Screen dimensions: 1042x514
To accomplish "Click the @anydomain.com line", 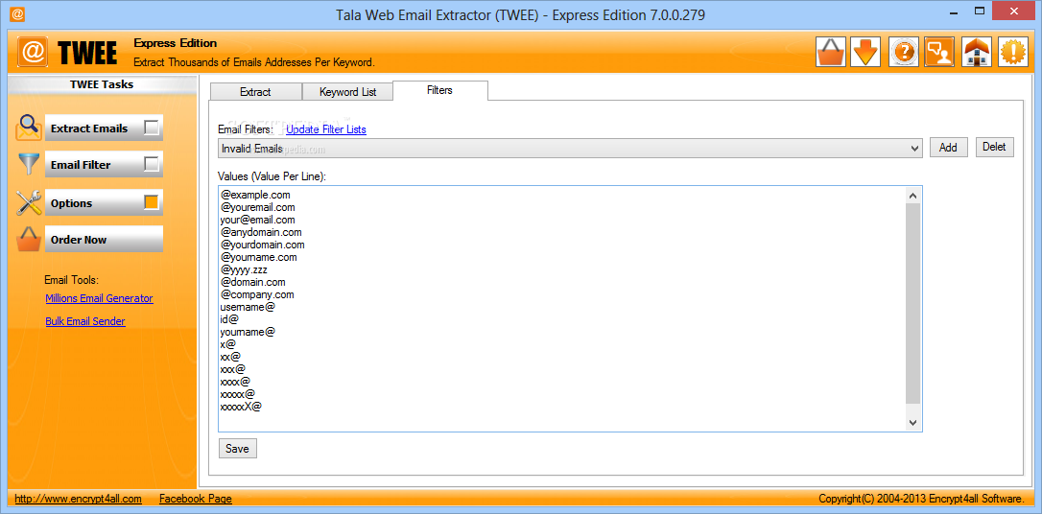I will 261,232.
